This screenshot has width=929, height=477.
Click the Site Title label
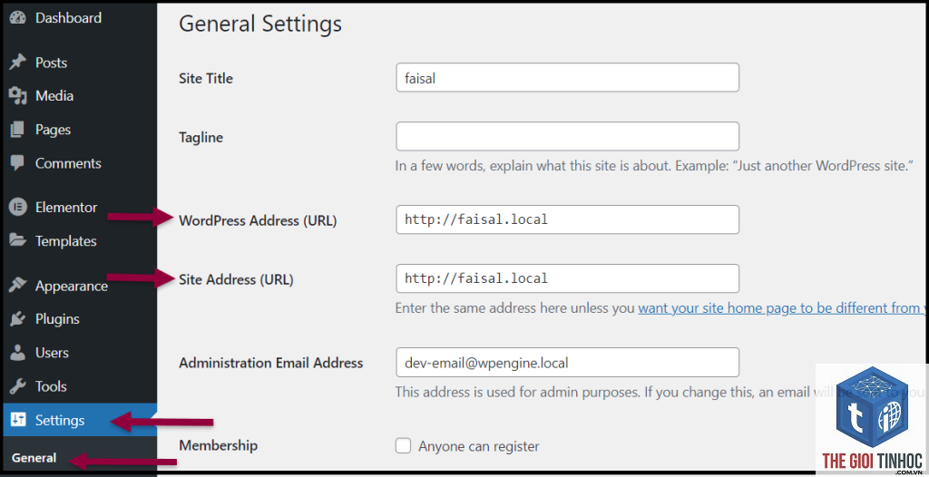[206, 78]
